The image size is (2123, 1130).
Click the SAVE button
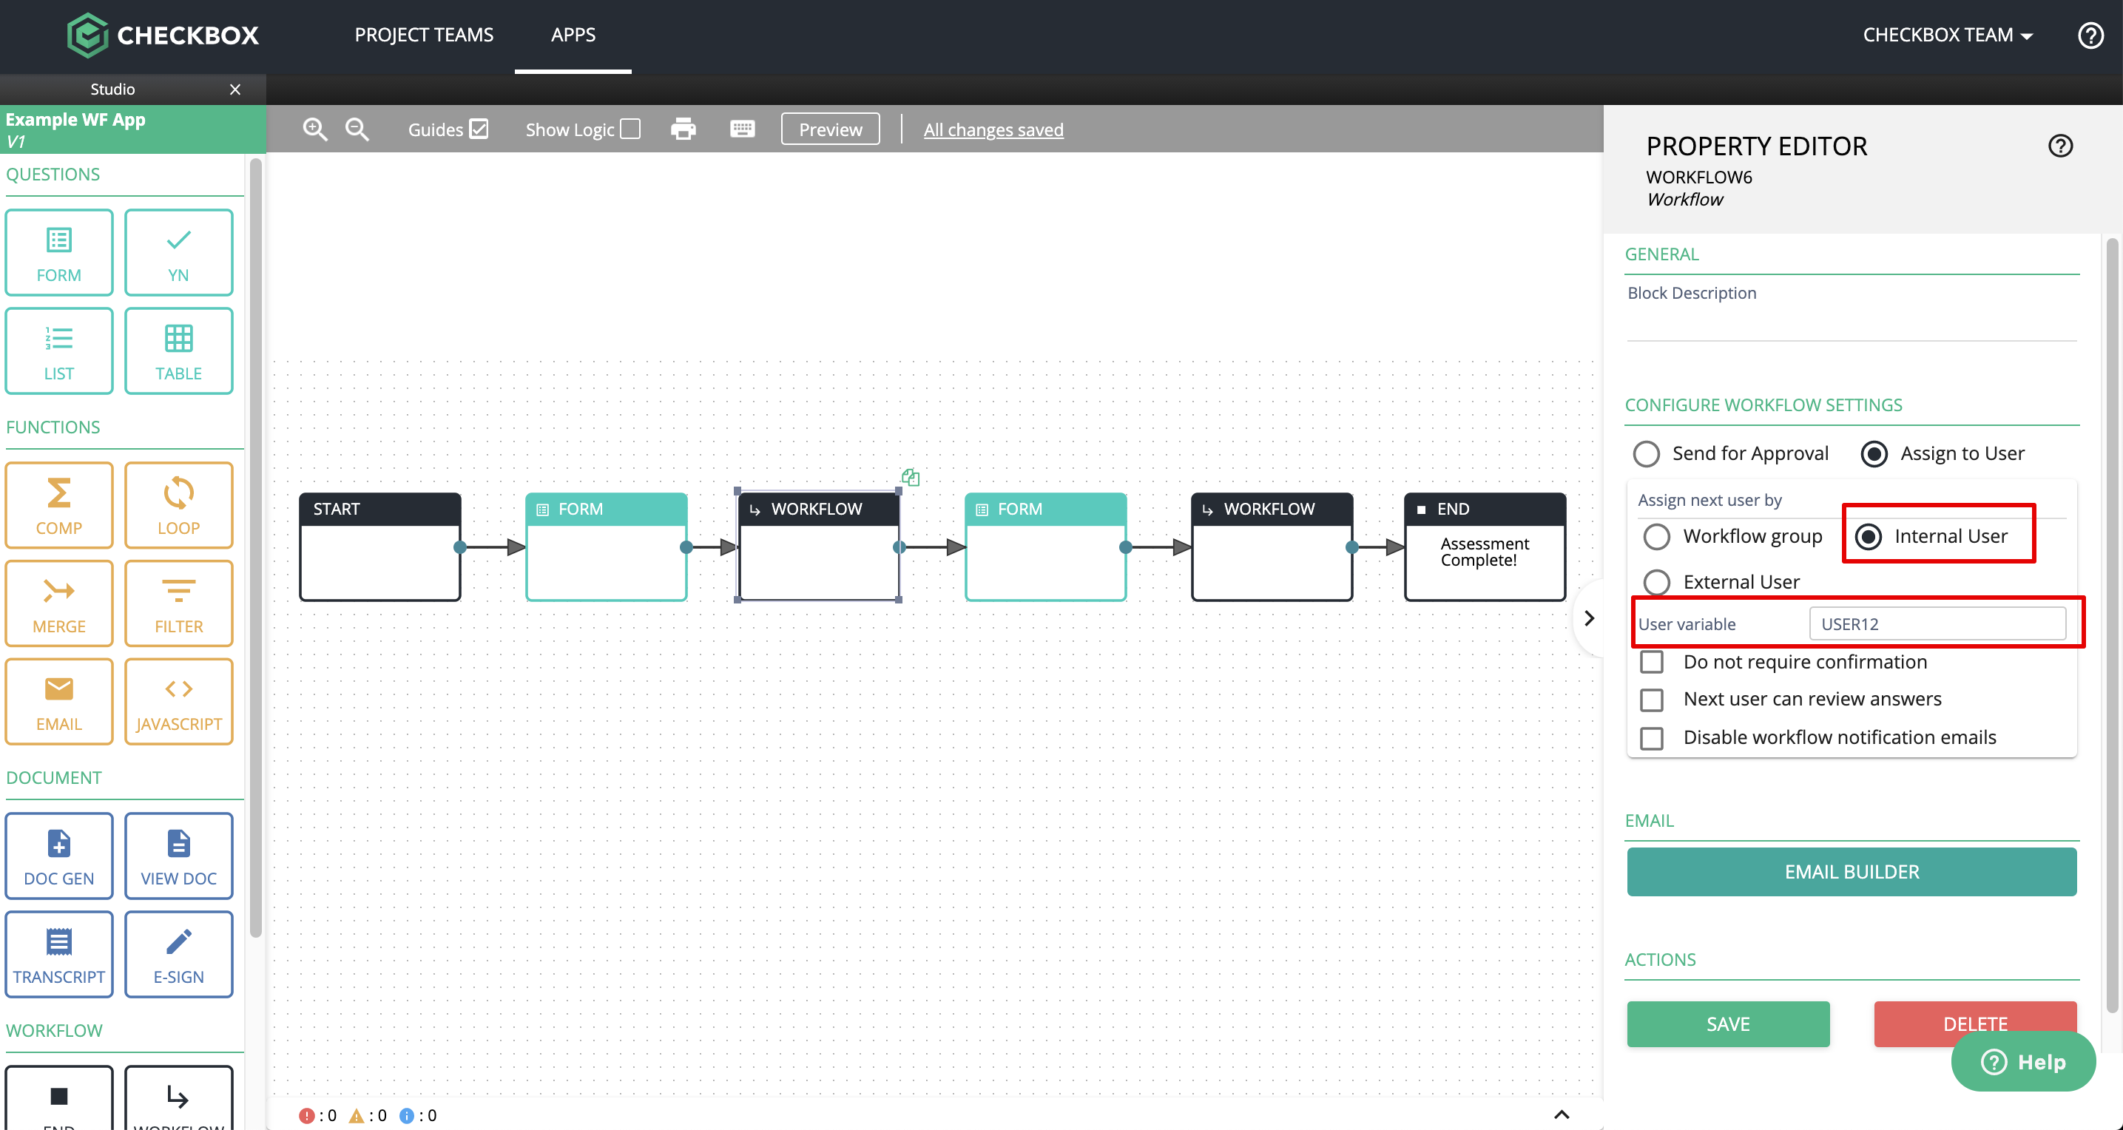1727,1024
